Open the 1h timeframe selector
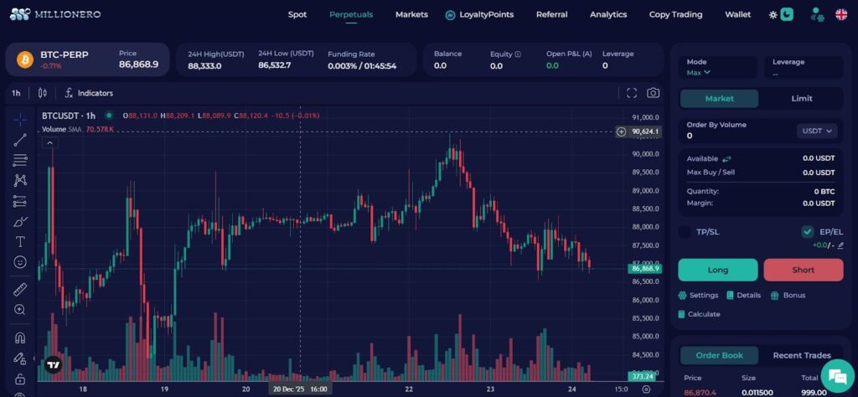Viewport: 858px width, 397px height. click(x=16, y=93)
